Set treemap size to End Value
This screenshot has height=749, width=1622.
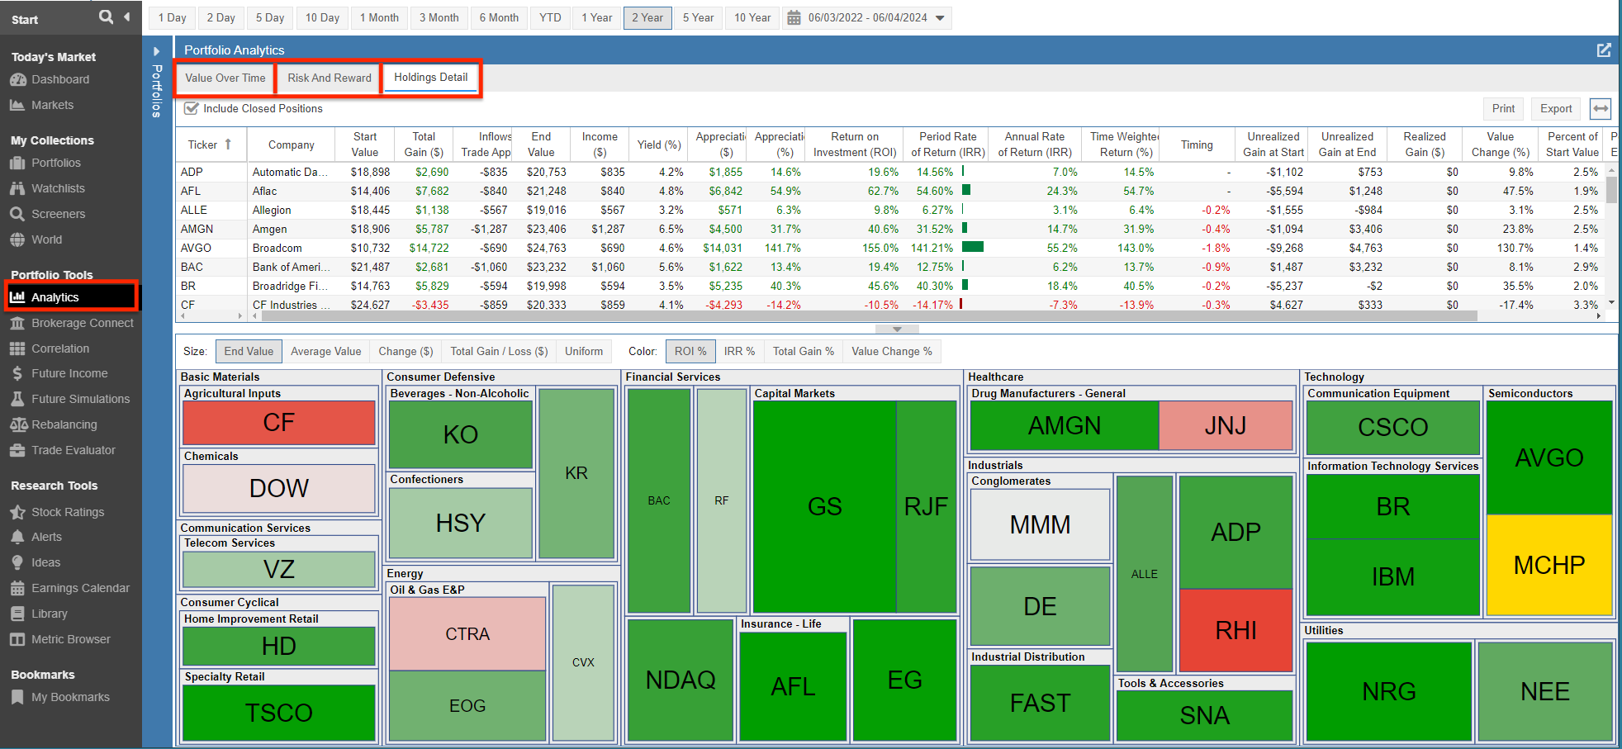point(249,351)
